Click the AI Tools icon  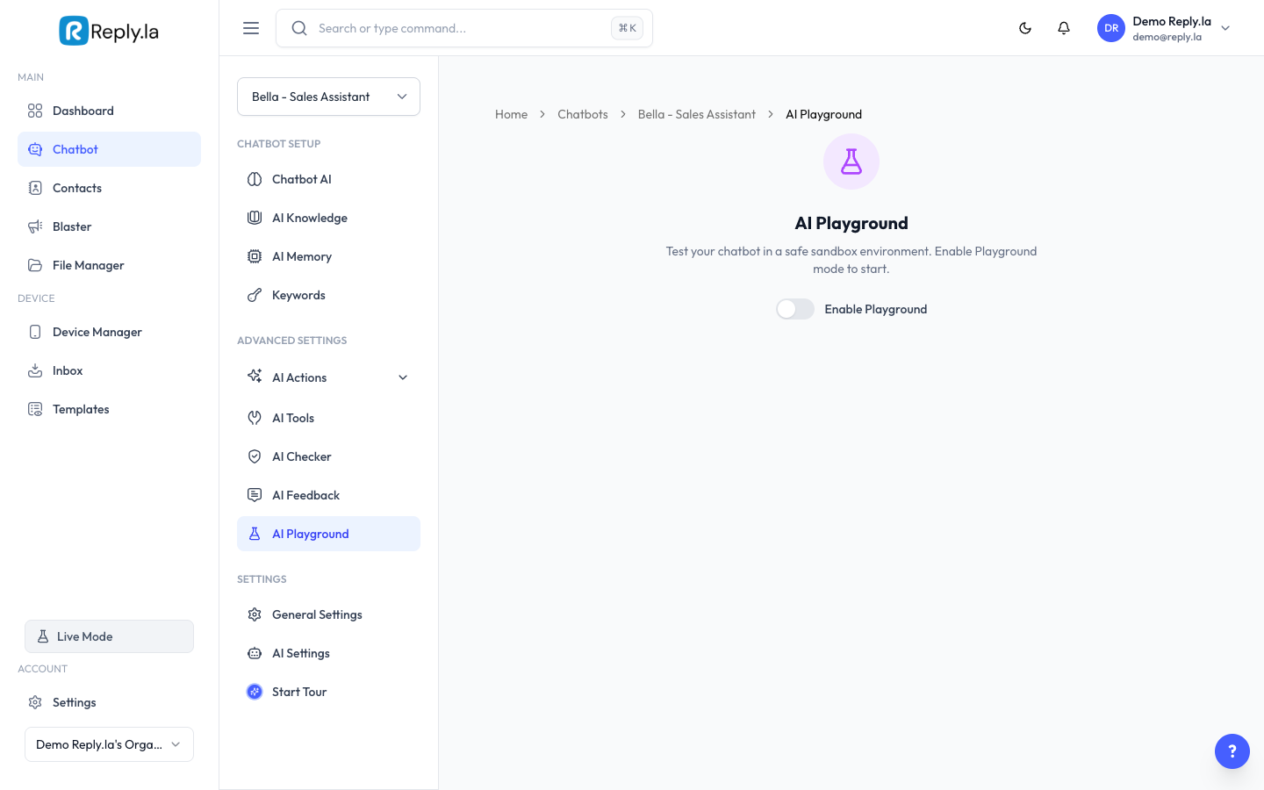[x=255, y=418]
